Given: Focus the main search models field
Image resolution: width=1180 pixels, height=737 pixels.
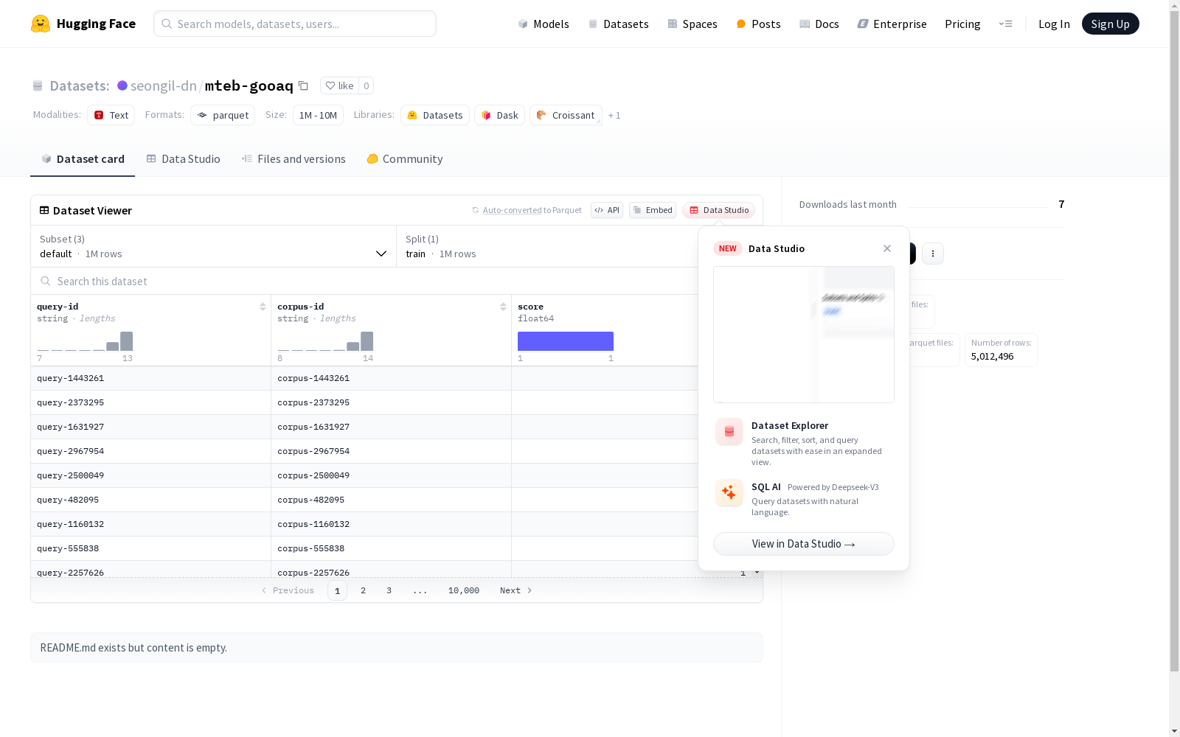Looking at the screenshot, I should click(x=295, y=24).
